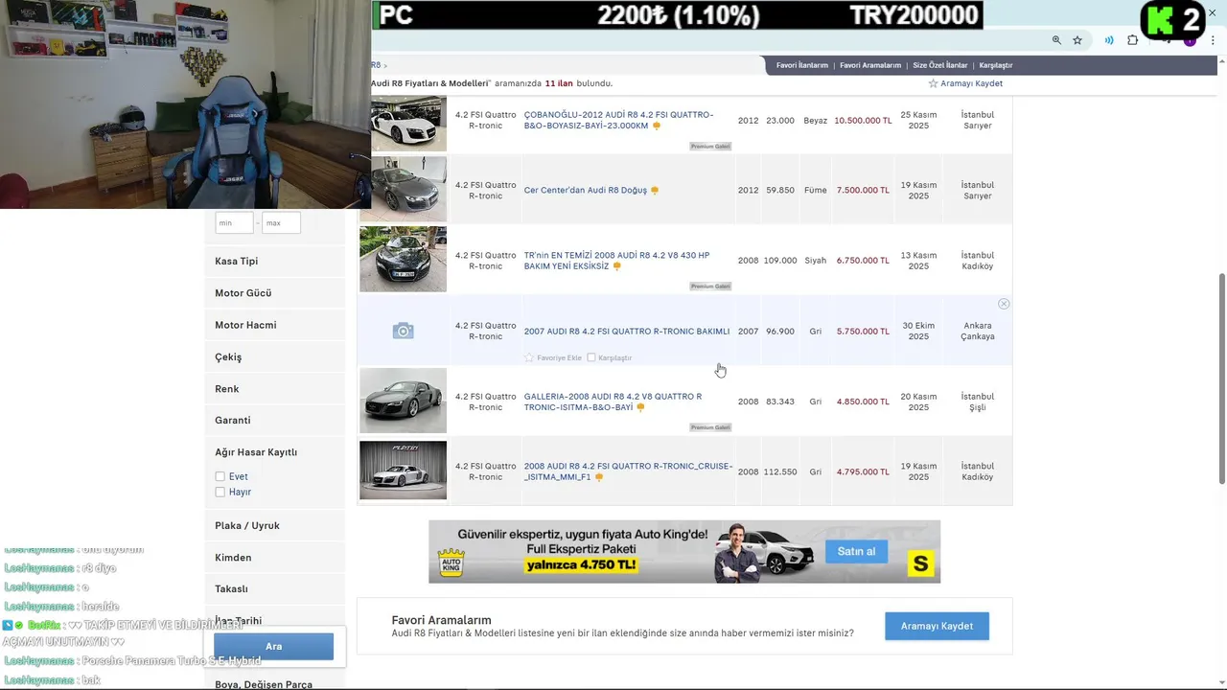
Task: Tick the Karşılaştır checkbox on 2007 listing
Action: point(591,357)
